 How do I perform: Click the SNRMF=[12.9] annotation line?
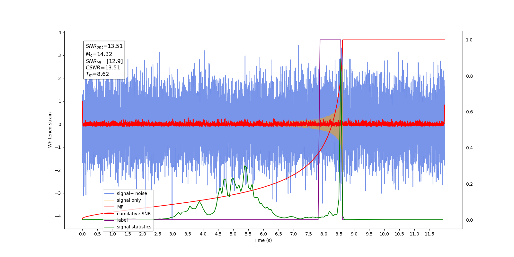click(104, 61)
